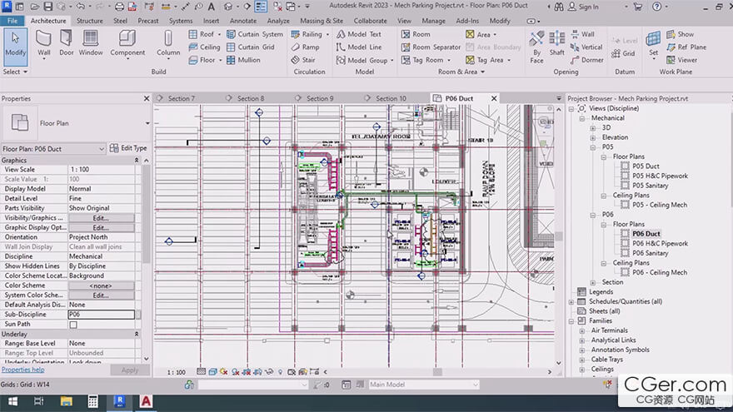Click Edit for Visibility/Graphics overrides
The image size is (733, 412).
pyautogui.click(x=102, y=218)
